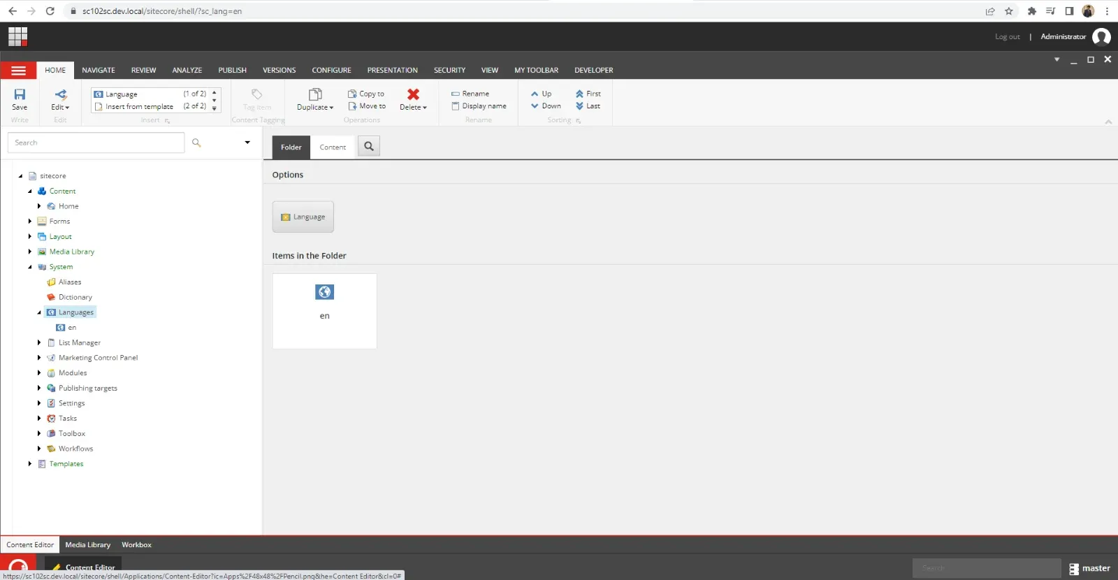Save the item with the Save icon
This screenshot has height=580, width=1118.
click(x=20, y=99)
